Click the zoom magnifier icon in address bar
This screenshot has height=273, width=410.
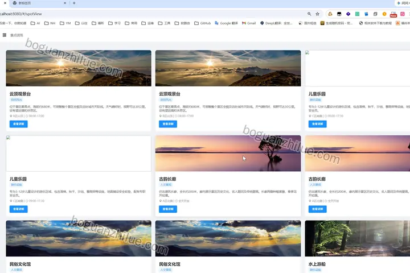tap(309, 14)
